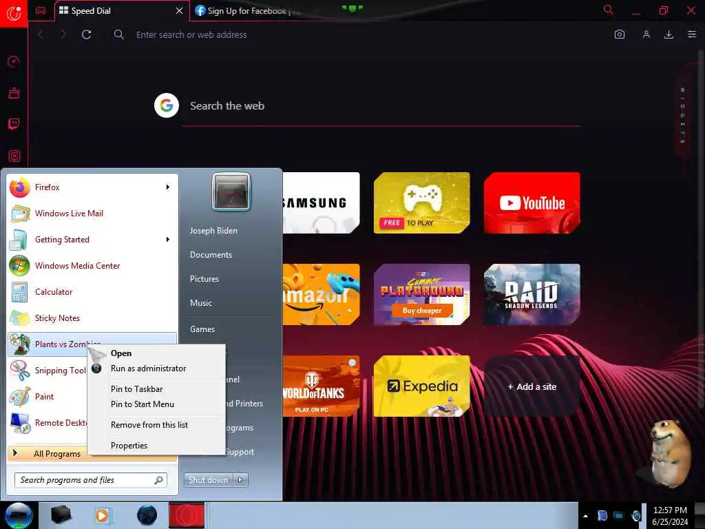Viewport: 705px width, 529px height.
Task: Open the Free To Play tile
Action: (x=422, y=203)
